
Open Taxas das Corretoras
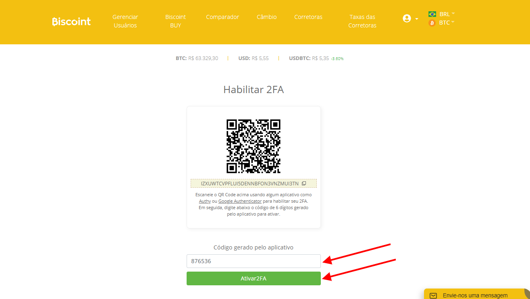(x=362, y=21)
